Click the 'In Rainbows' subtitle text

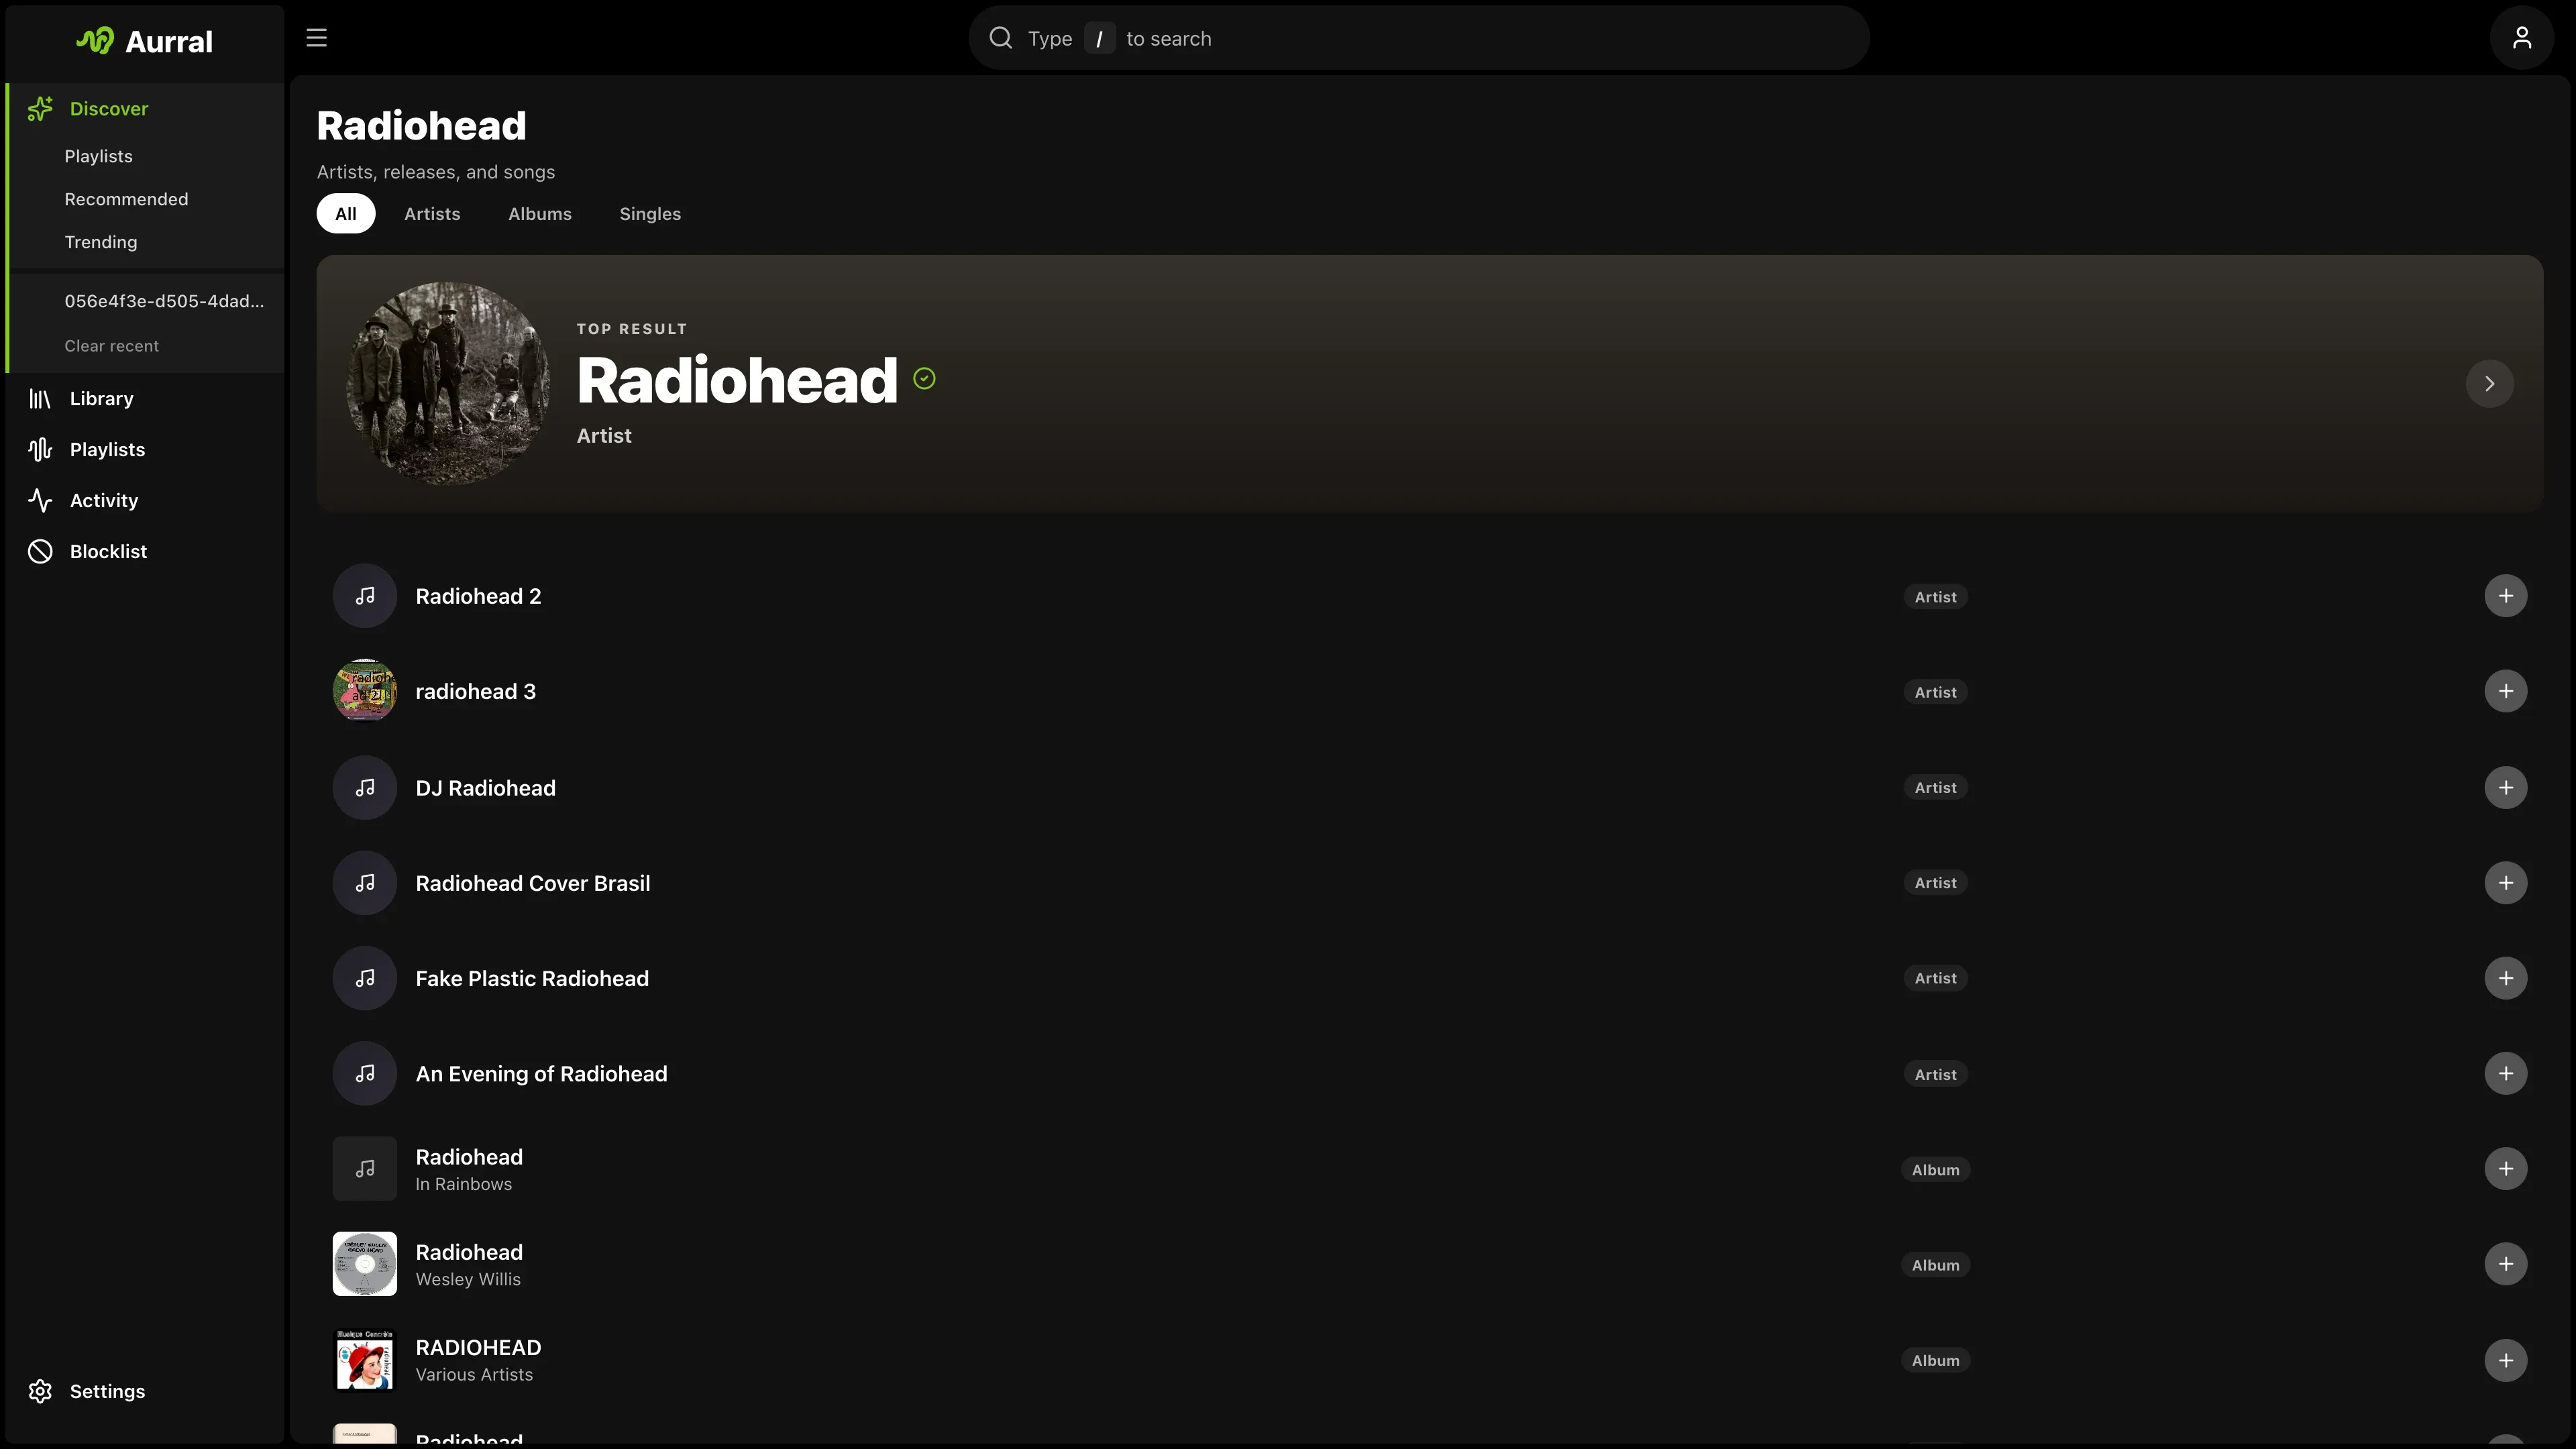[464, 1185]
